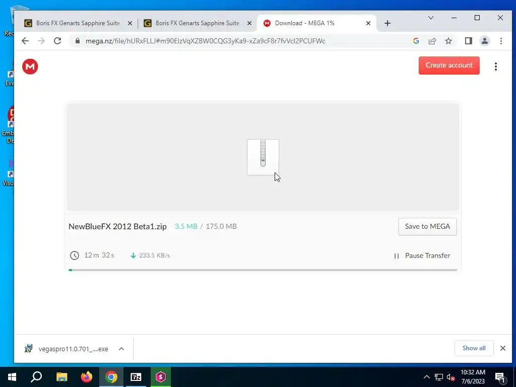Open Windows taskbar search

coord(36,377)
